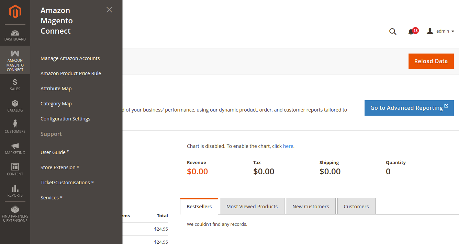Click the Tax $0.00 value
This screenshot has height=244, width=469.
pyautogui.click(x=264, y=172)
